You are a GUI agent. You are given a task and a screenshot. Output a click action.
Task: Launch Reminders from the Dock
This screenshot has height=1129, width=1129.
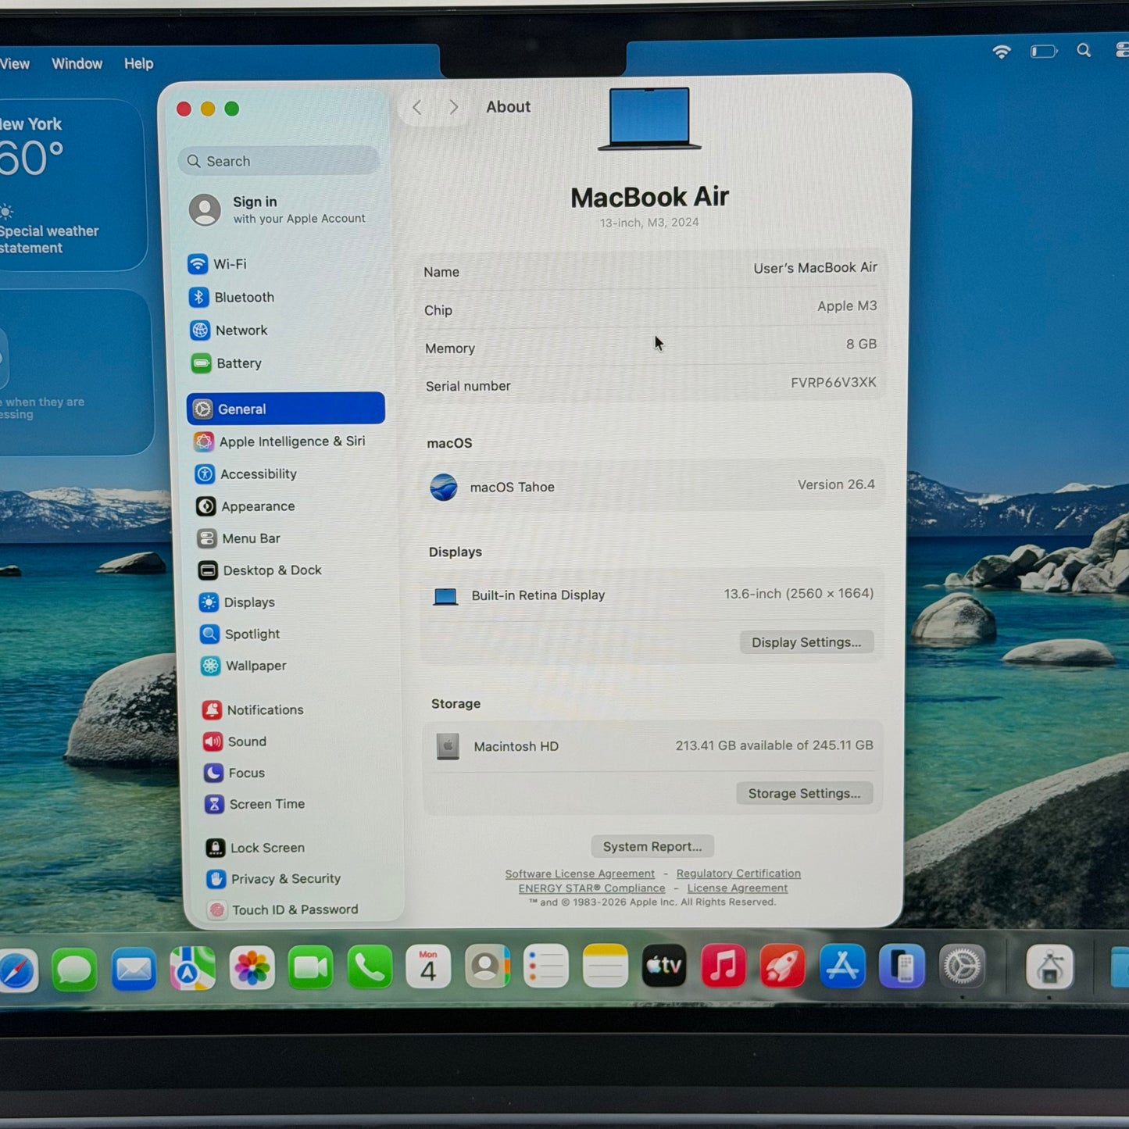tap(546, 966)
